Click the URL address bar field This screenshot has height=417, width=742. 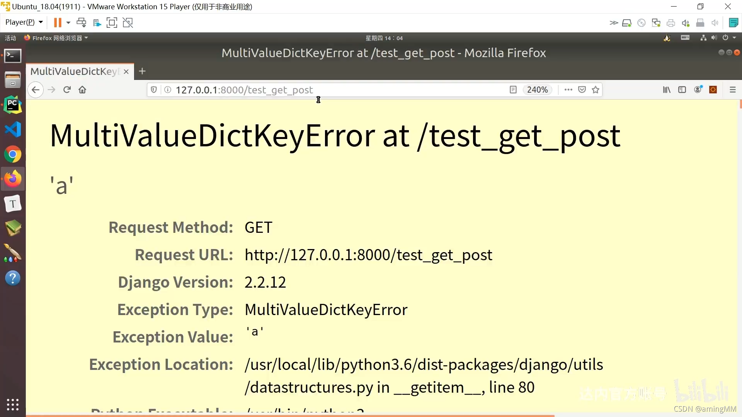328,90
